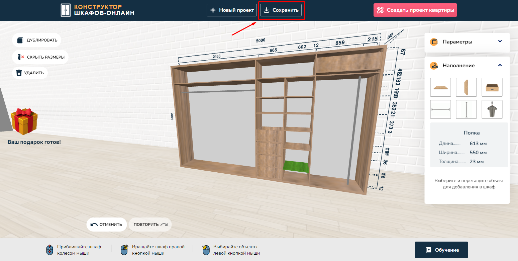The image size is (518, 261).
Task: Hide dimensions with Скрыть размеры
Action: pyautogui.click(x=40, y=57)
